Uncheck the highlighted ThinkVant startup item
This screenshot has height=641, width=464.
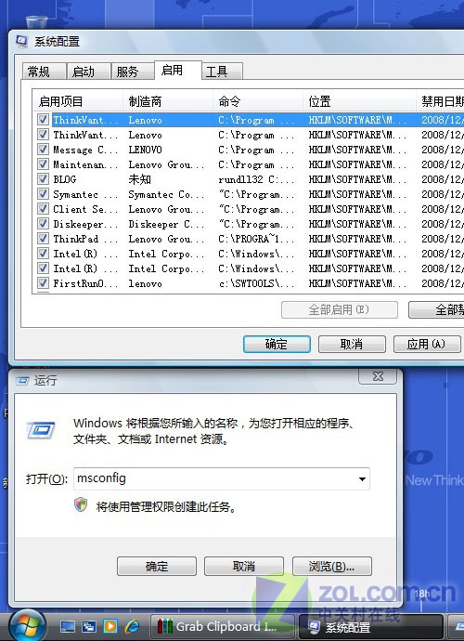43,119
